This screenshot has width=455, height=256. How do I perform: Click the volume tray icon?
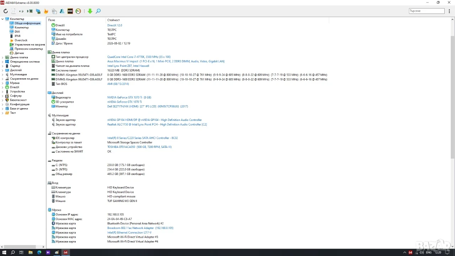point(422,252)
